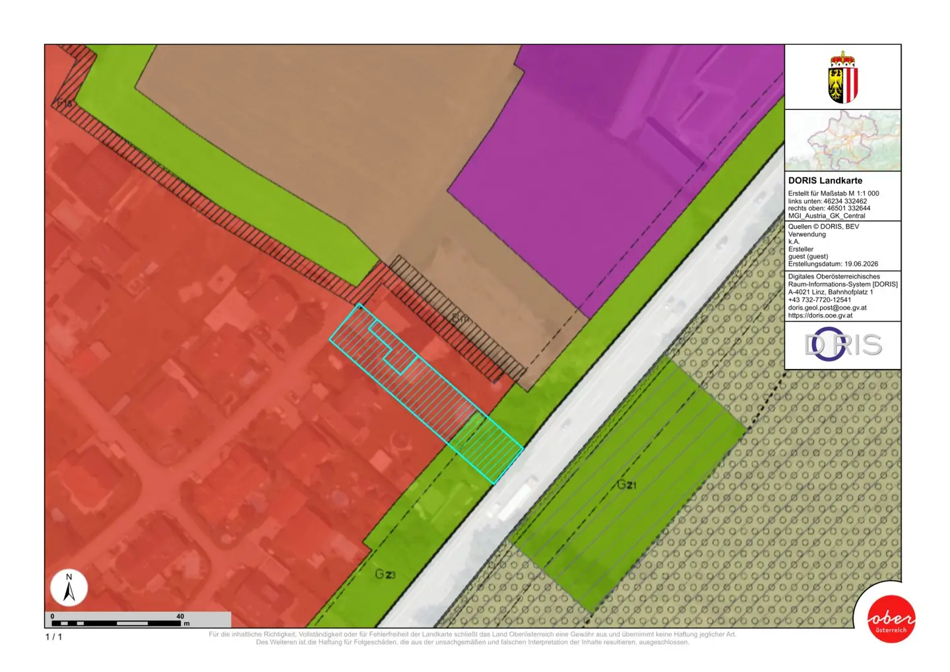
Task: Click the '1 / 1' page indicator
Action: [53, 637]
